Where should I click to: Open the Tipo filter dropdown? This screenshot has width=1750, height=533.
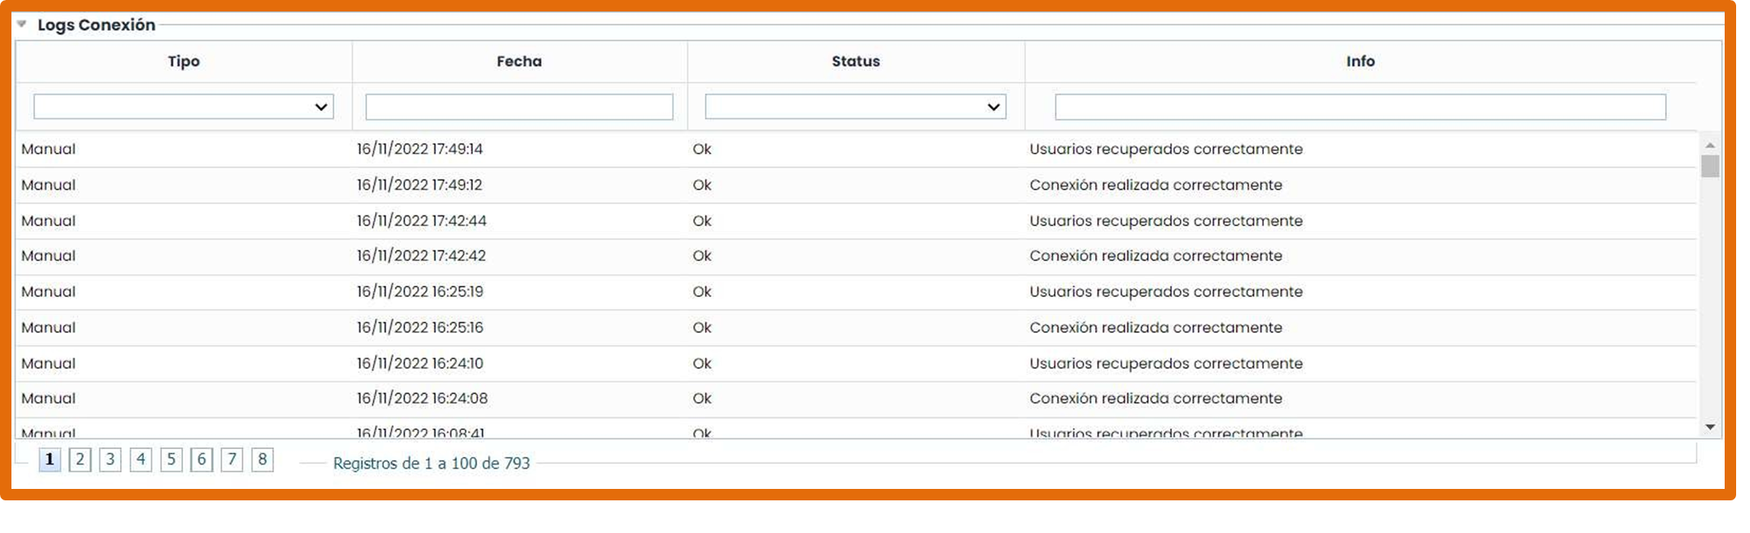click(x=183, y=107)
